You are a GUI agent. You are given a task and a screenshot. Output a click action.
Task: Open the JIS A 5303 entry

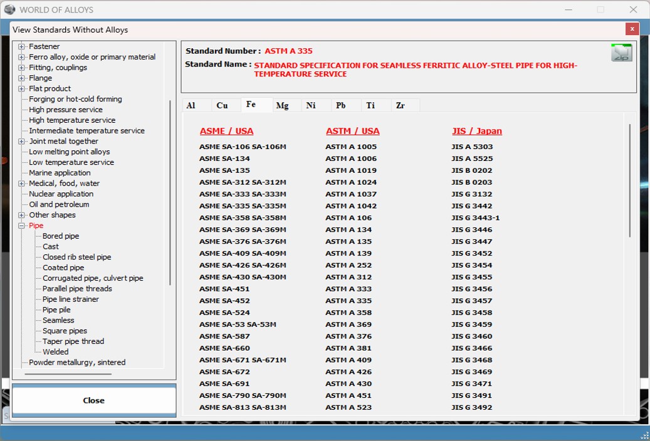pyautogui.click(x=472, y=147)
